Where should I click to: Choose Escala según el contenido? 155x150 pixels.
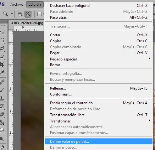coord(99,103)
